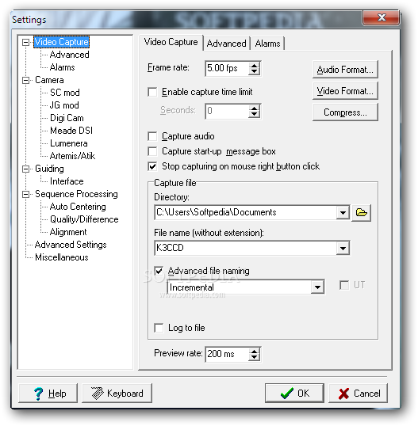Open the Incremental naming dropdown
Viewport: 418px width, 426px height.
click(317, 287)
